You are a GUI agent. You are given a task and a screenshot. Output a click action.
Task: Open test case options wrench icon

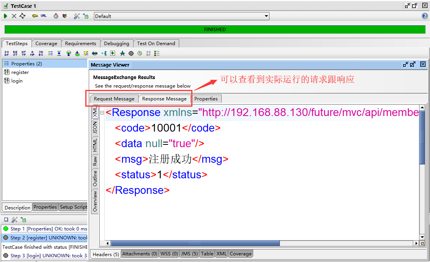coord(77,16)
